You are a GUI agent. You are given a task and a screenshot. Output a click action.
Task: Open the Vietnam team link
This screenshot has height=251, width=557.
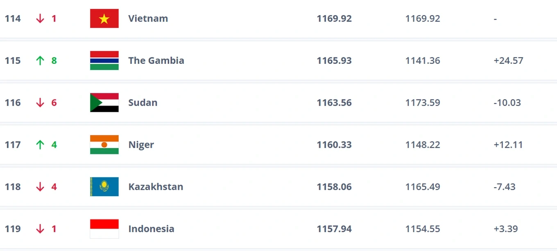pyautogui.click(x=148, y=18)
